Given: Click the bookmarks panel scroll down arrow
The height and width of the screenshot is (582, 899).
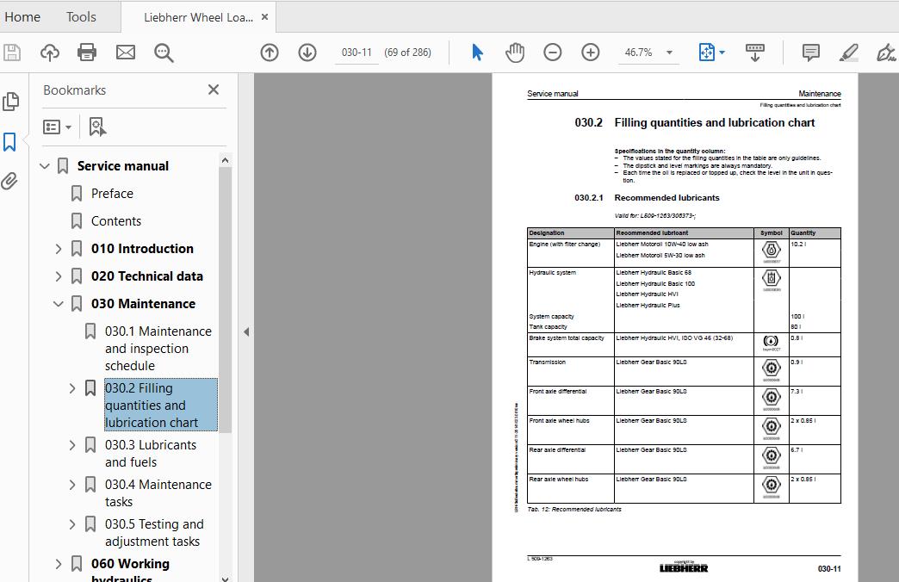Looking at the screenshot, I should (x=225, y=578).
